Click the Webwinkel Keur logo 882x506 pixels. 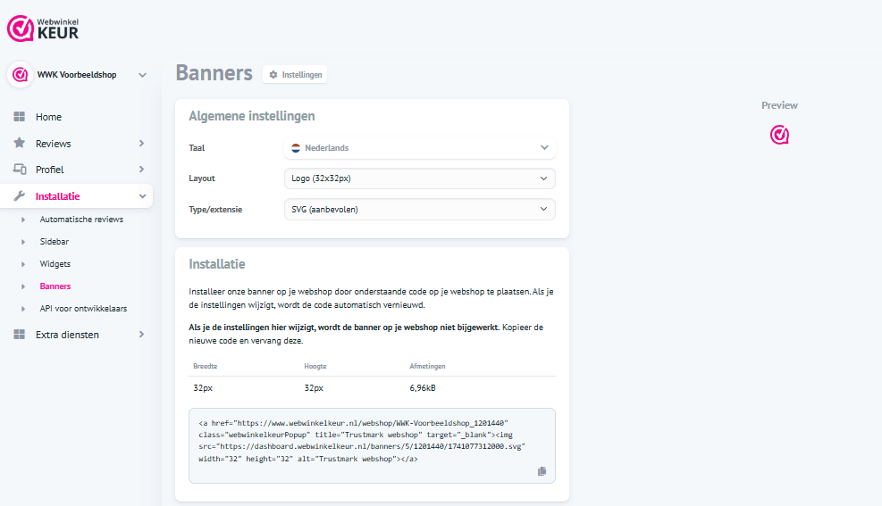(43, 29)
